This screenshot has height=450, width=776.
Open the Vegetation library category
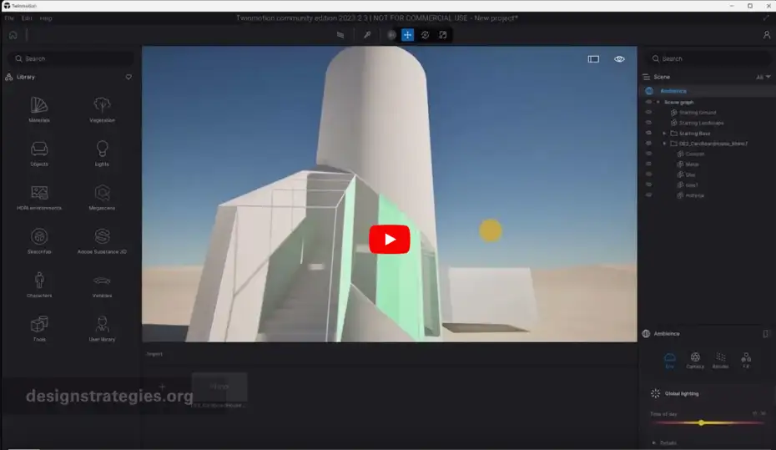pos(102,109)
